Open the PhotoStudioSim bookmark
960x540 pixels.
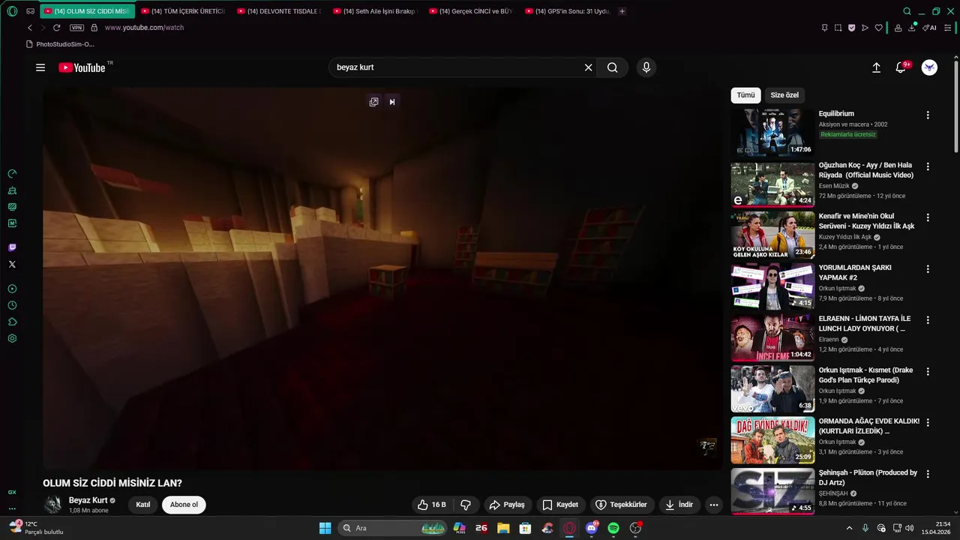[60, 44]
